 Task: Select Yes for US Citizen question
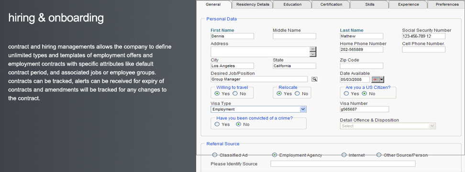pos(346,94)
